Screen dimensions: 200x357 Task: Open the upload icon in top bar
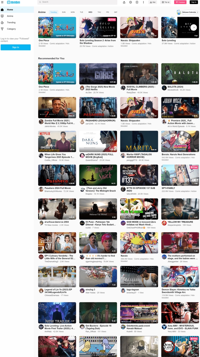click(124, 2)
